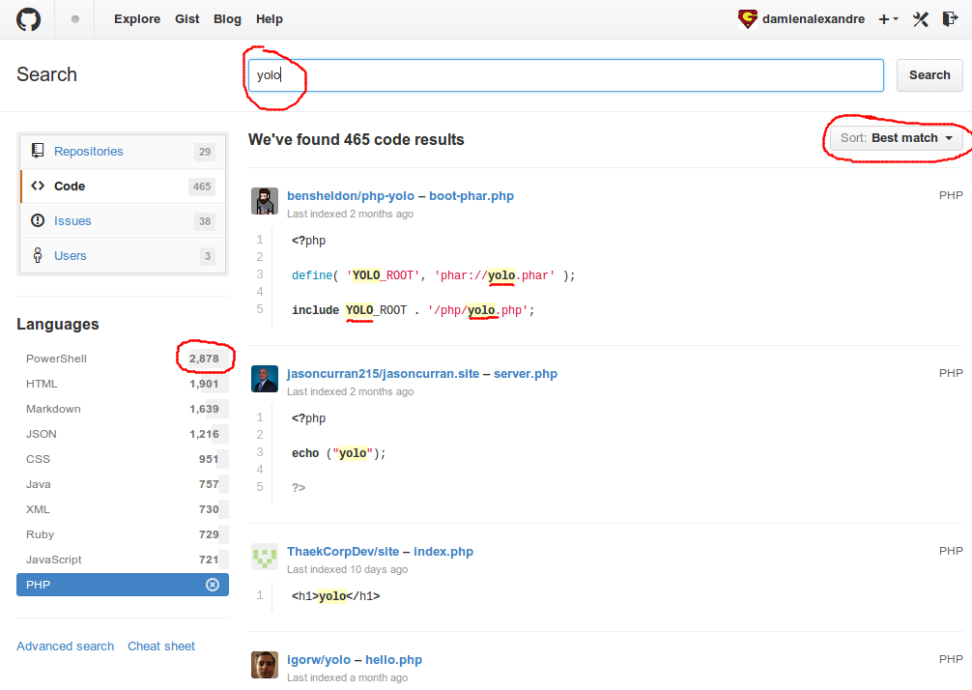
Task: Click 'We've found 465 code results' heading
Action: click(x=356, y=139)
